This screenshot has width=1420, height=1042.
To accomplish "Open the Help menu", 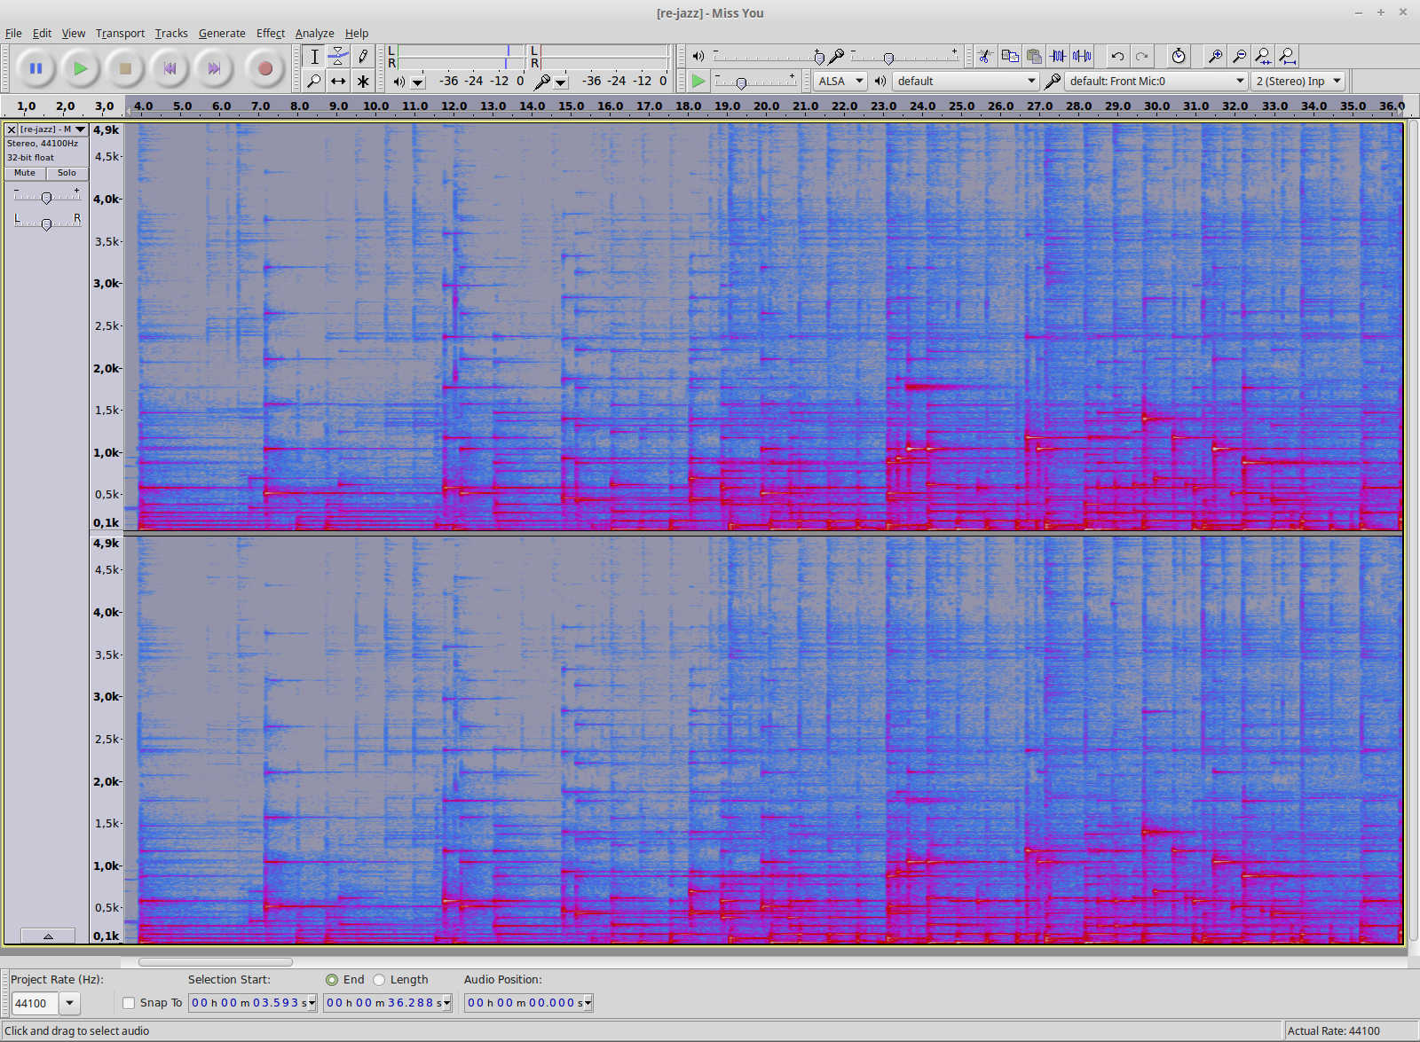I will point(357,33).
